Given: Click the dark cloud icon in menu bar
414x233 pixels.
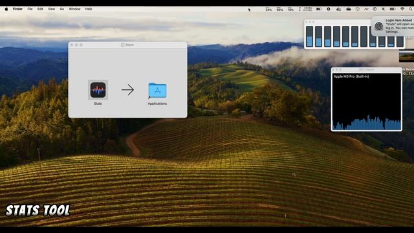Looking at the screenshot, I should click(x=349, y=9).
